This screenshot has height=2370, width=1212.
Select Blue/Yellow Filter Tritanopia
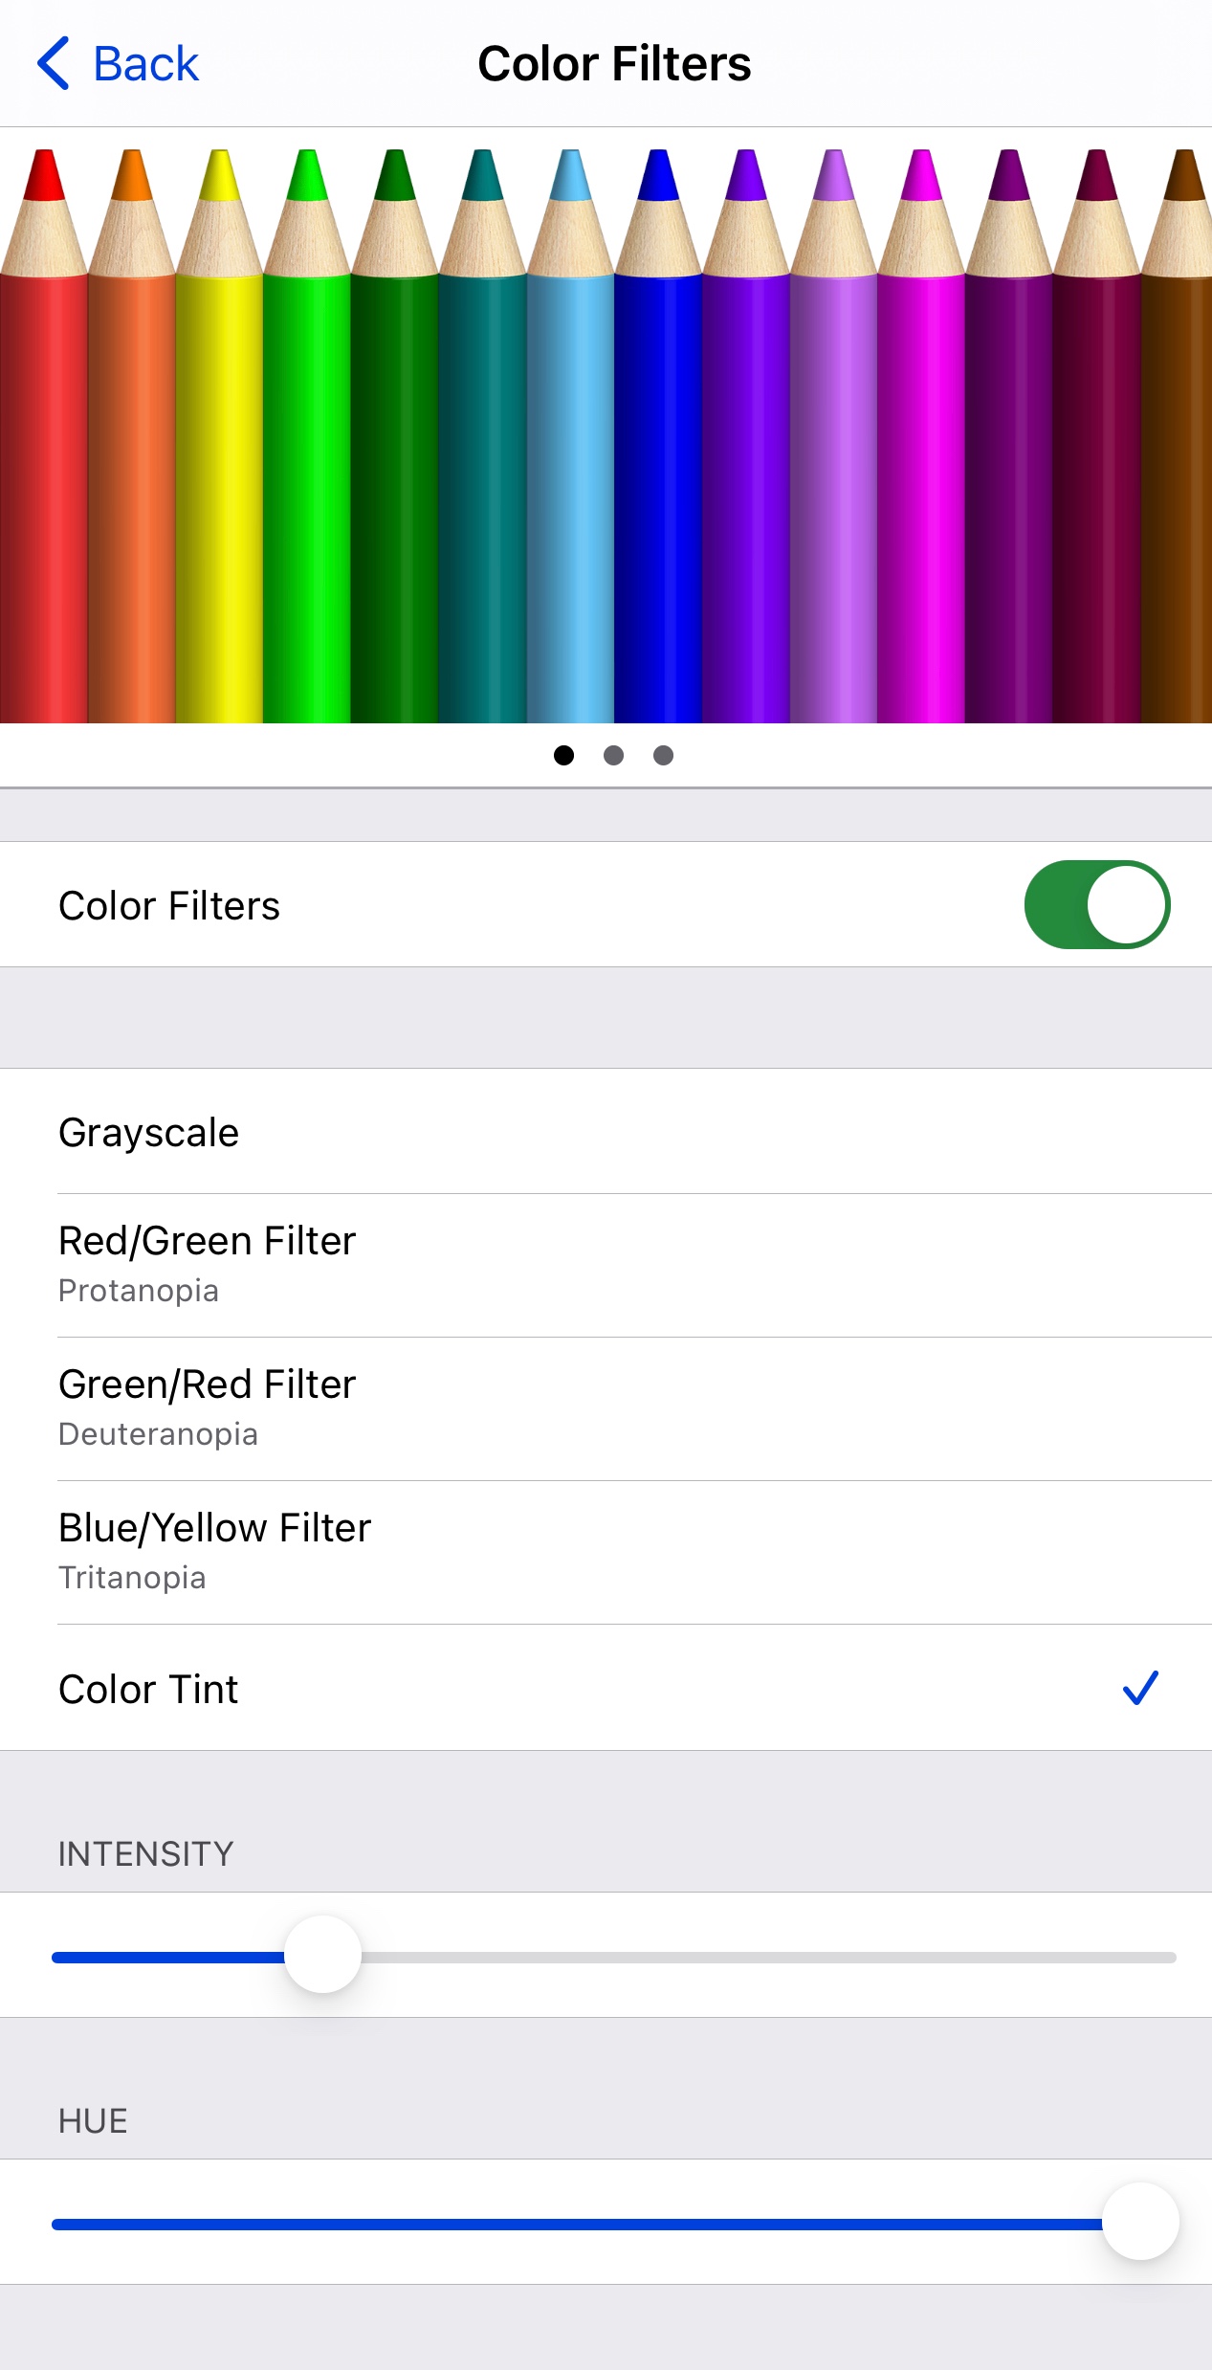click(606, 1552)
